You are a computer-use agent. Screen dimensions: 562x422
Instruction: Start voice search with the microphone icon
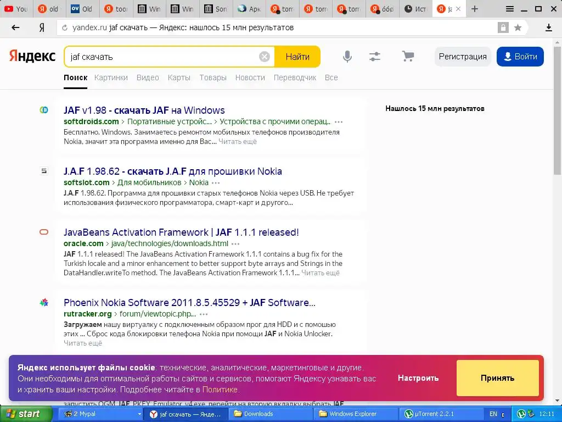tap(347, 57)
